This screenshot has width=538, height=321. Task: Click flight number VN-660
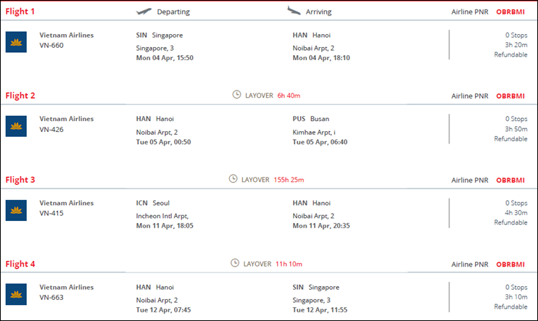(51, 45)
